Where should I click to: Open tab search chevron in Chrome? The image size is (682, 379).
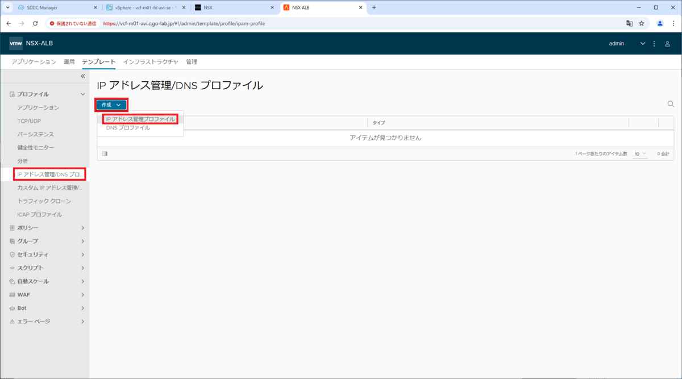[x=7, y=7]
